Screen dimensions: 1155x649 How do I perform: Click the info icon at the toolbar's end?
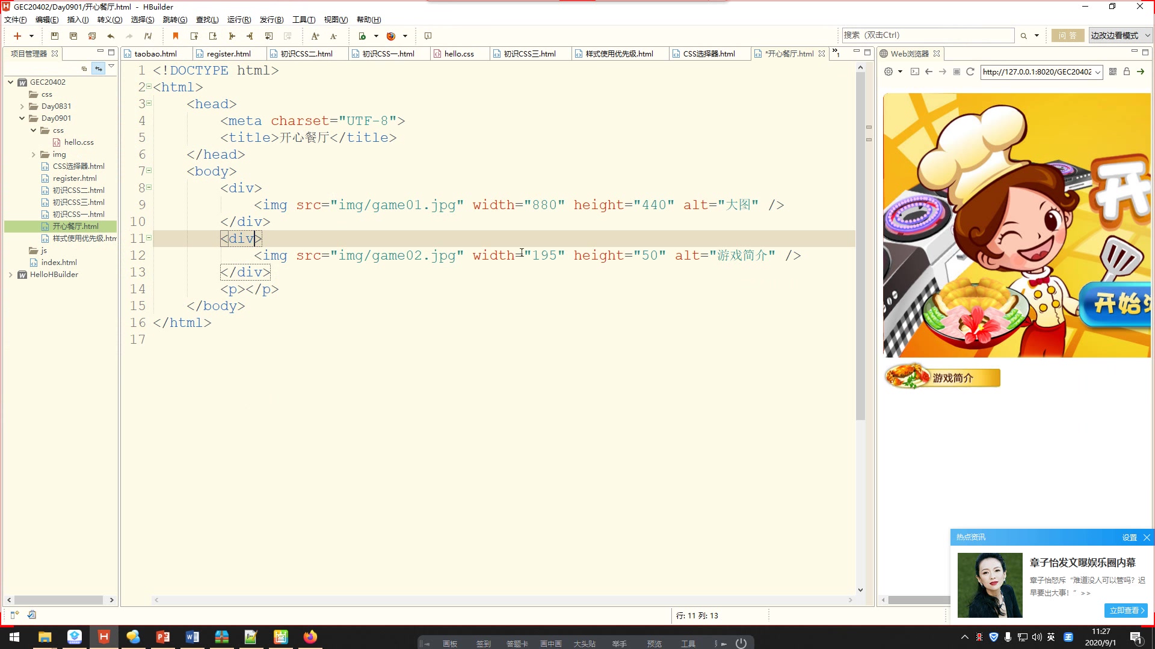pyautogui.click(x=428, y=36)
